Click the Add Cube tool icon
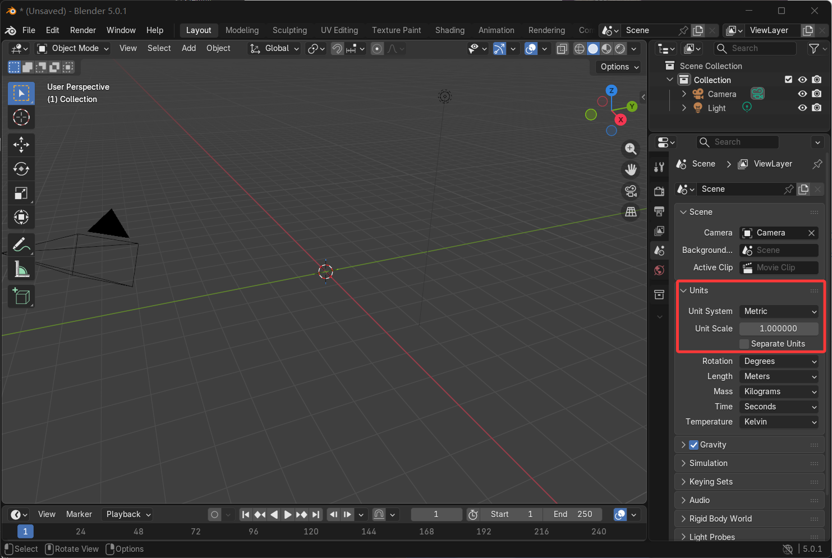 (x=21, y=297)
